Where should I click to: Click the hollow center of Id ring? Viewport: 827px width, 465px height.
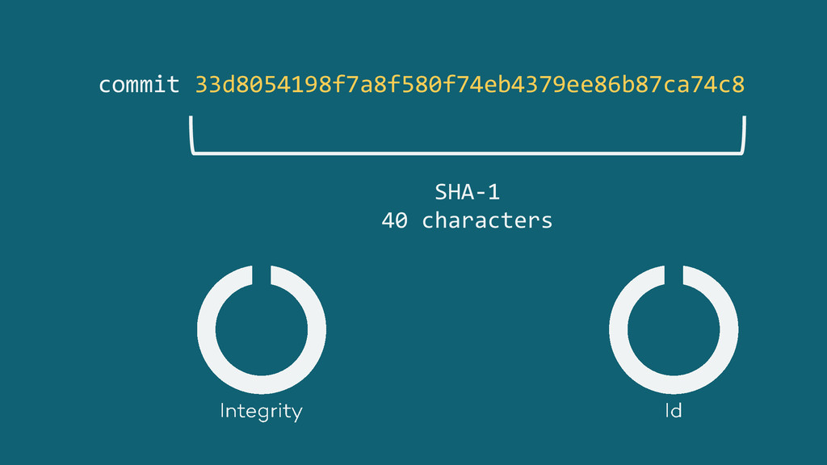[x=674, y=329]
